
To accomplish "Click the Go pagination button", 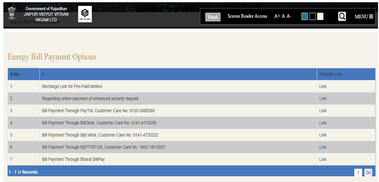I will pos(368,172).
